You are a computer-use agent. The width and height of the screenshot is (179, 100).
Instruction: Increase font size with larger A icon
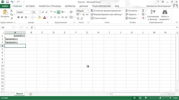(x=43, y=12)
